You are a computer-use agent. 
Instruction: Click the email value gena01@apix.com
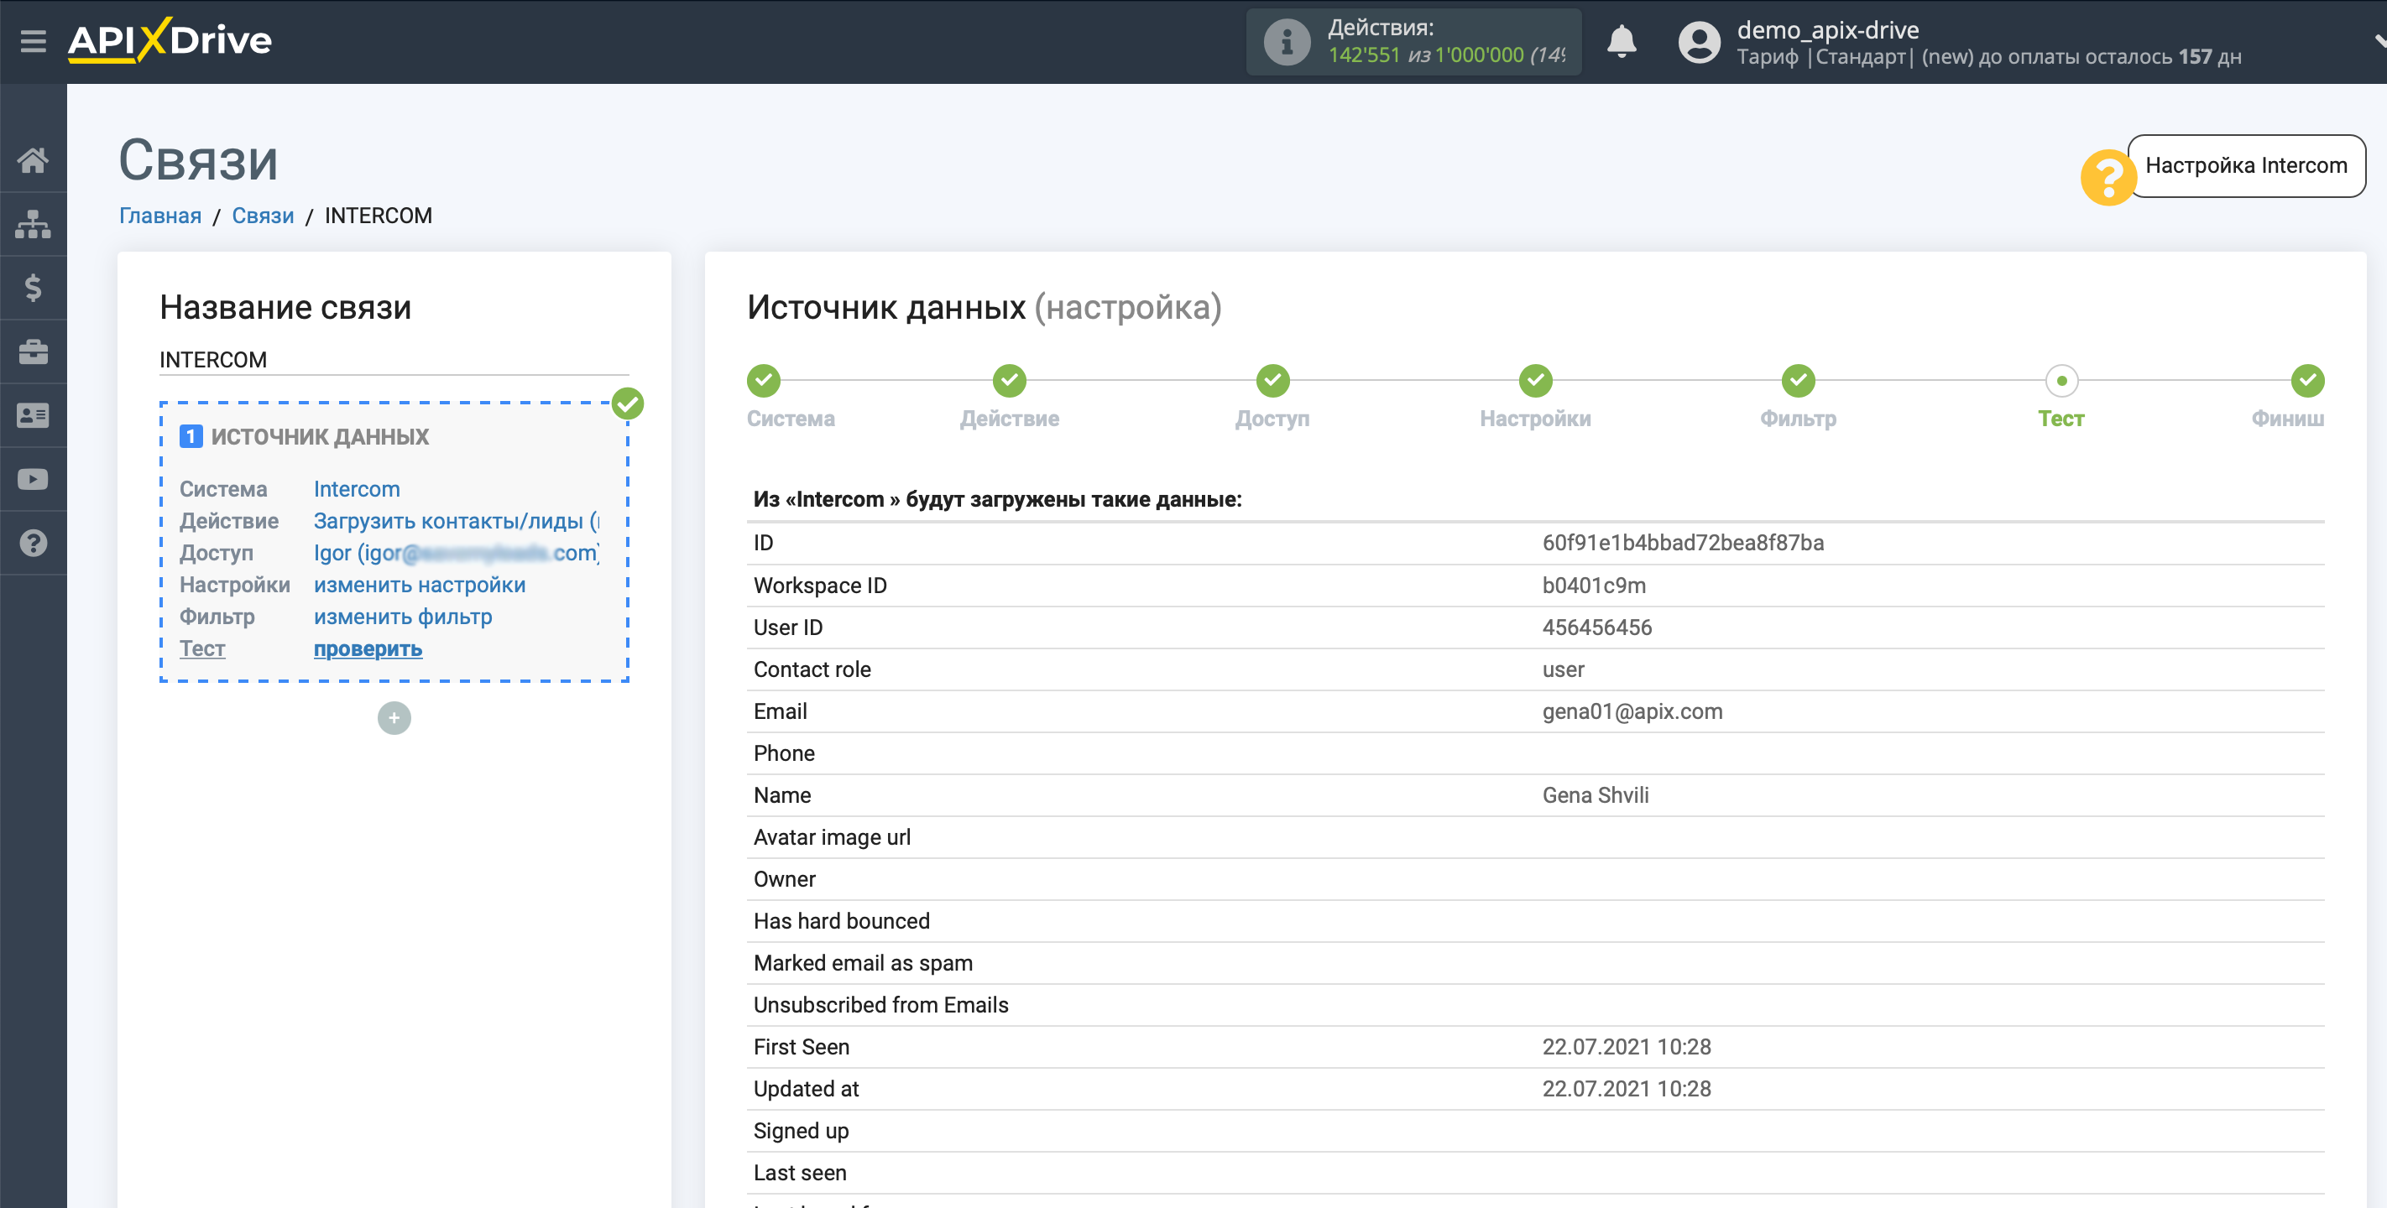tap(1632, 711)
